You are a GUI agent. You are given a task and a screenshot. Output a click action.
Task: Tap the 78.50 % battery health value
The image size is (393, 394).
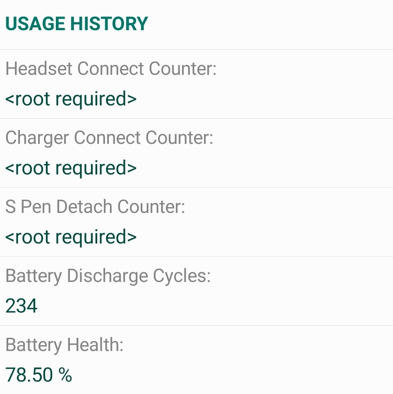38,375
